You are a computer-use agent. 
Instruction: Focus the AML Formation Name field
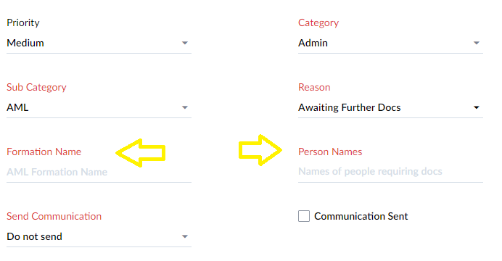(99, 172)
